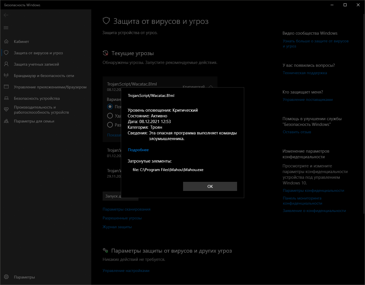Select the first radio option starting with 'По'

click(110, 107)
